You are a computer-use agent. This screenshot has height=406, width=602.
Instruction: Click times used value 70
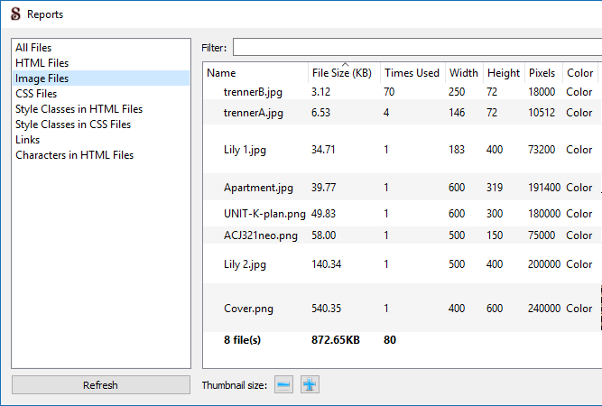[x=389, y=92]
